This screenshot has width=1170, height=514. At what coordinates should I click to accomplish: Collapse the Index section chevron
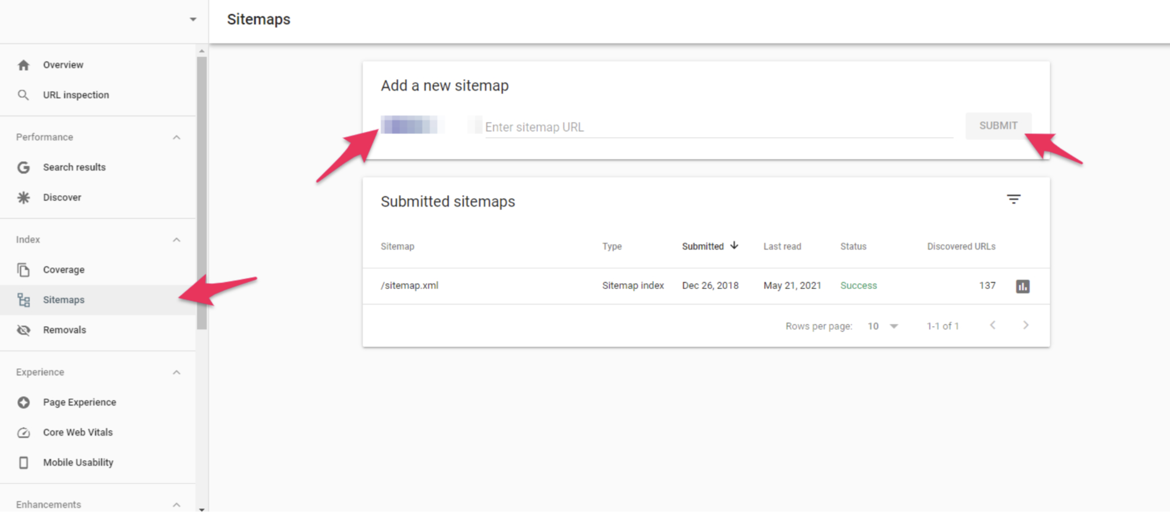click(x=176, y=240)
